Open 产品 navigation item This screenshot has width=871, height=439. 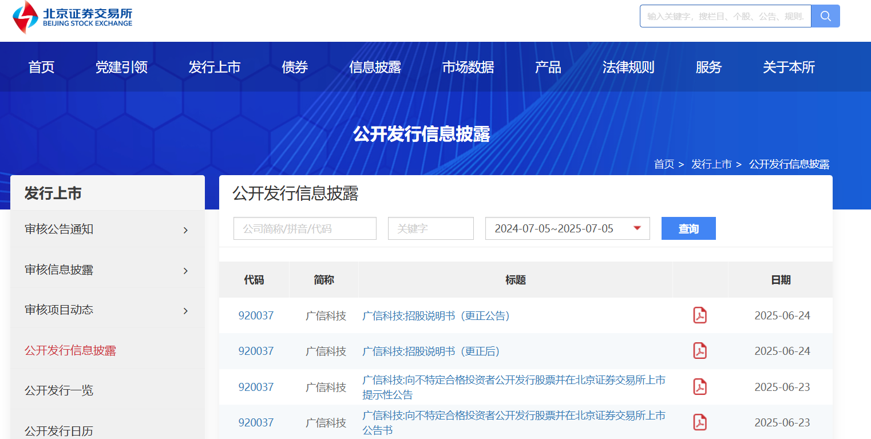[x=548, y=68]
